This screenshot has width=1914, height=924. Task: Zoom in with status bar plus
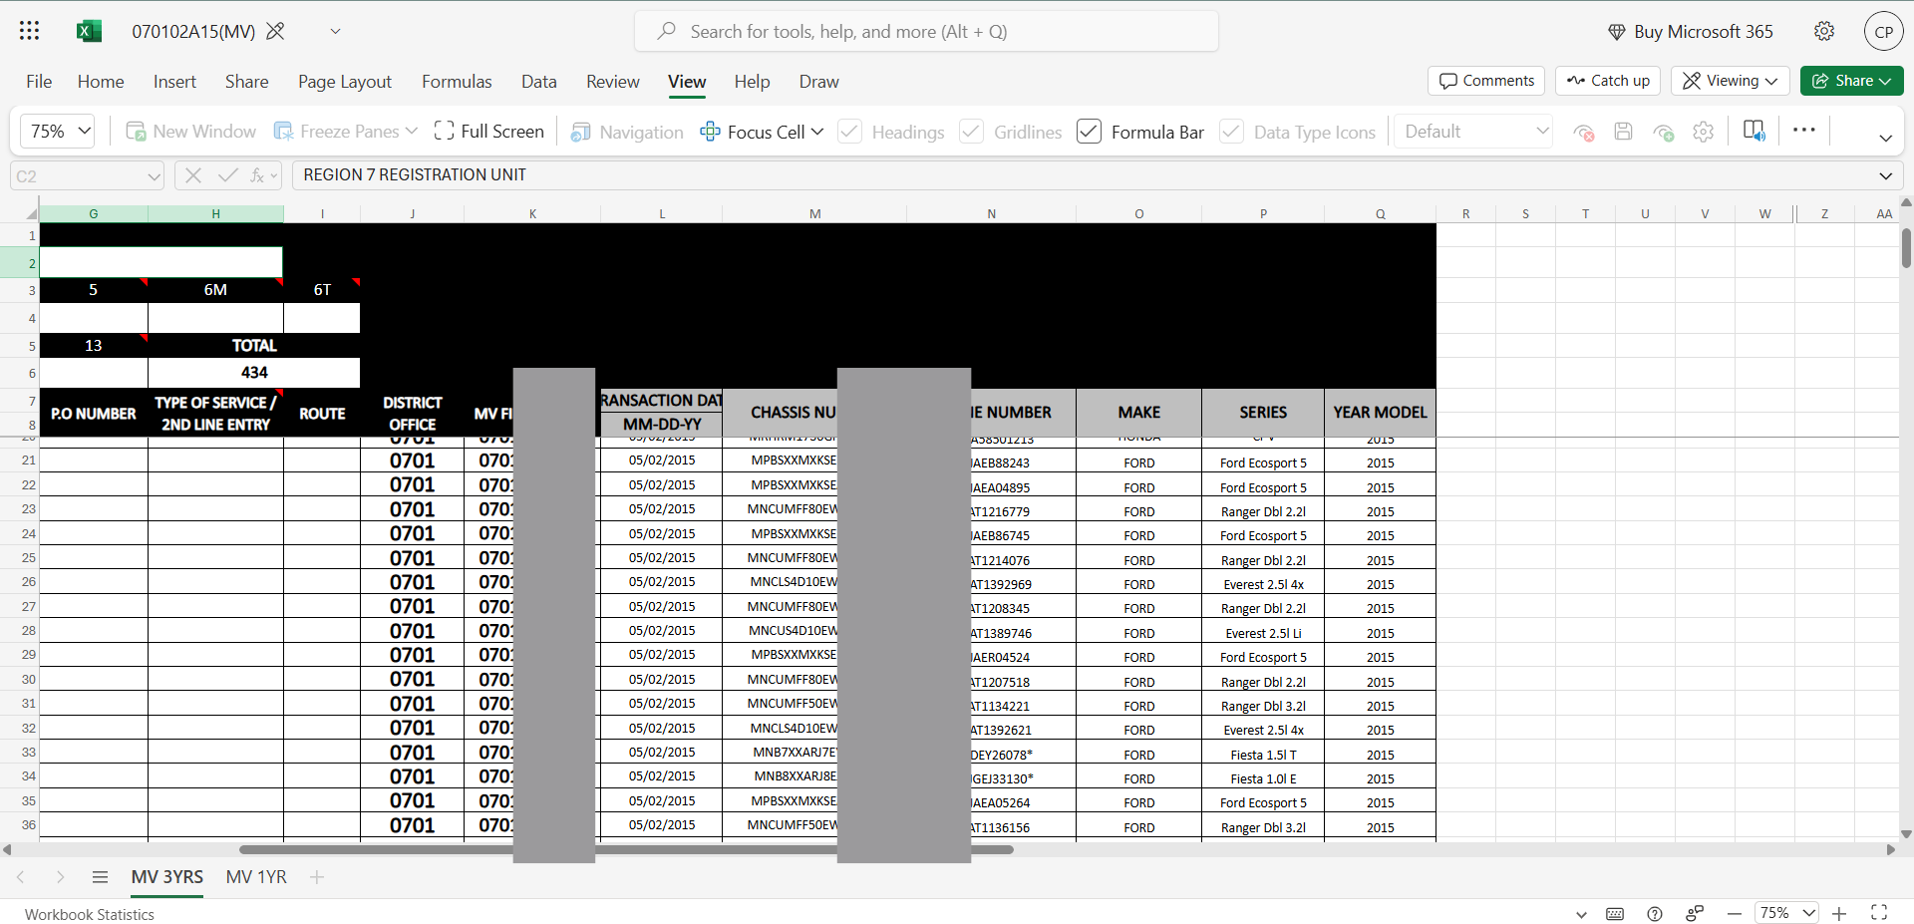click(1839, 914)
